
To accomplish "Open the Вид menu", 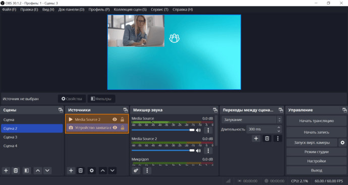I will [48, 10].
